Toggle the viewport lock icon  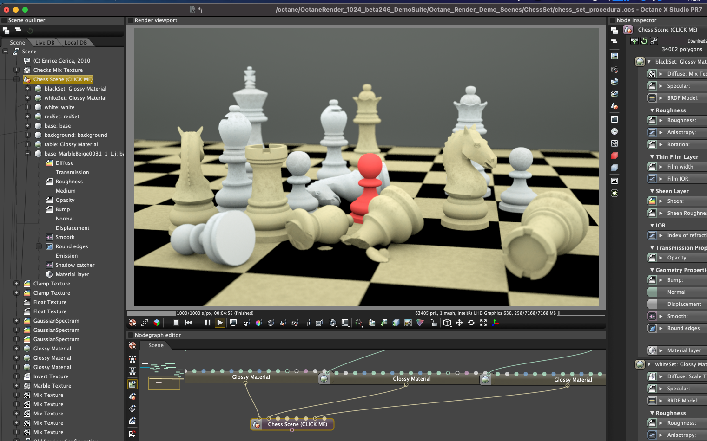(x=433, y=323)
